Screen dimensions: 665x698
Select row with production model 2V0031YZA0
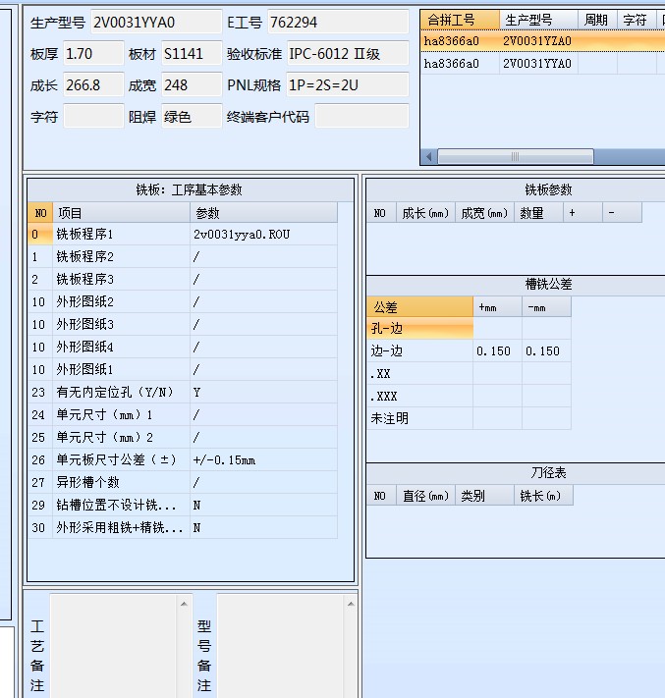(542, 41)
